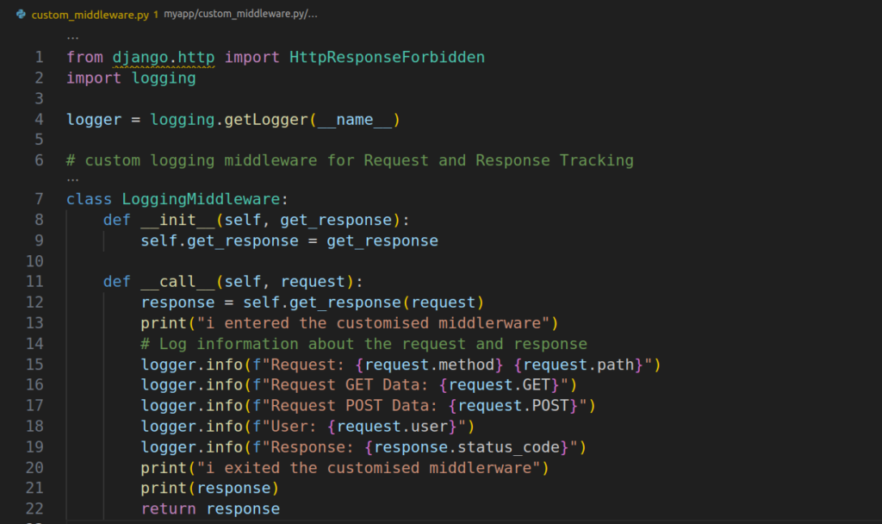Click the underlined django.http import warning
The width and height of the screenshot is (882, 524).
coord(164,58)
